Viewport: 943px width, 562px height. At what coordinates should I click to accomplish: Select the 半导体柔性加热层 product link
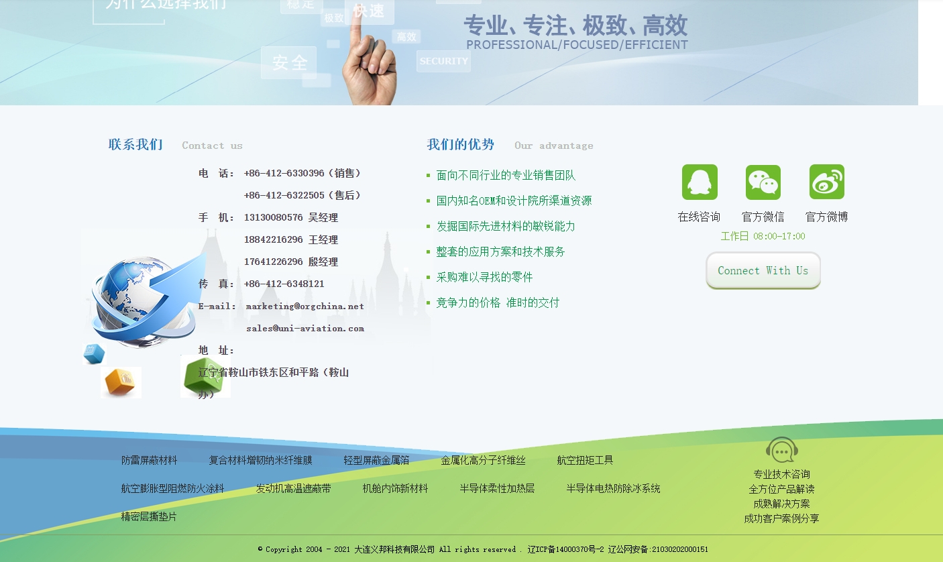497,489
